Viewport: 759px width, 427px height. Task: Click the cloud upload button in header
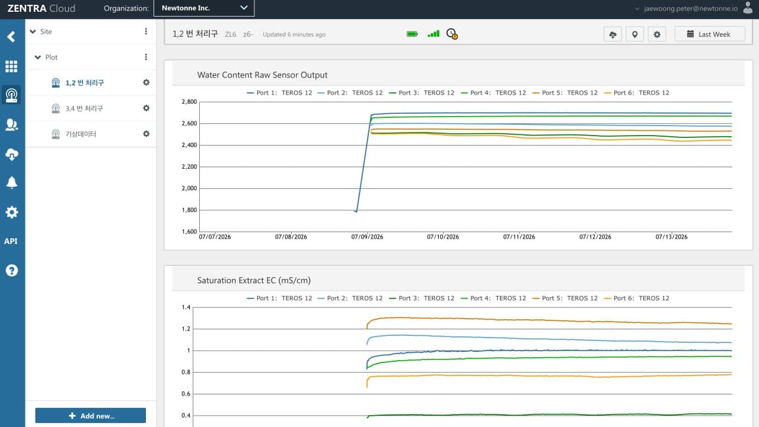(x=613, y=34)
